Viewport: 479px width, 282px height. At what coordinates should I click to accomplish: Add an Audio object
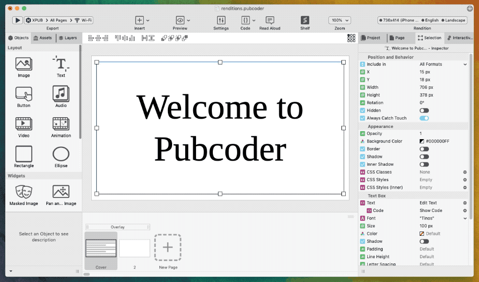(x=61, y=97)
